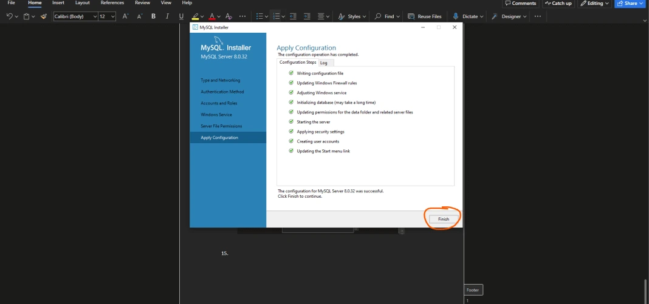Apply the yellow text highlight color
The height and width of the screenshot is (304, 649).
pos(195,16)
